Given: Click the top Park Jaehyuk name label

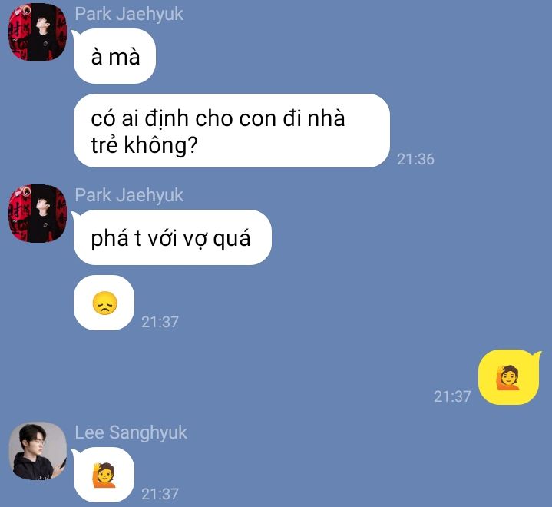Looking at the screenshot, I should point(129,14).
